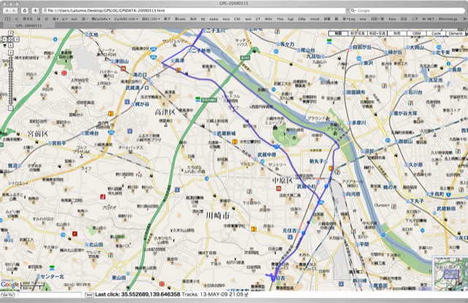Add a bookmark with the plus button
468x303 pixels.
pos(35,10)
